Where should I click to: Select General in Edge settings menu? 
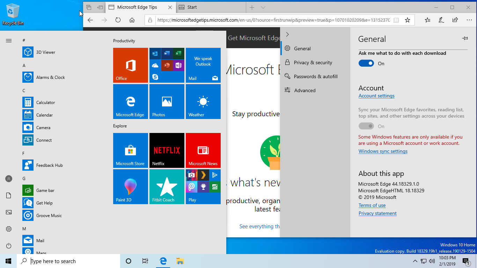[315, 49]
